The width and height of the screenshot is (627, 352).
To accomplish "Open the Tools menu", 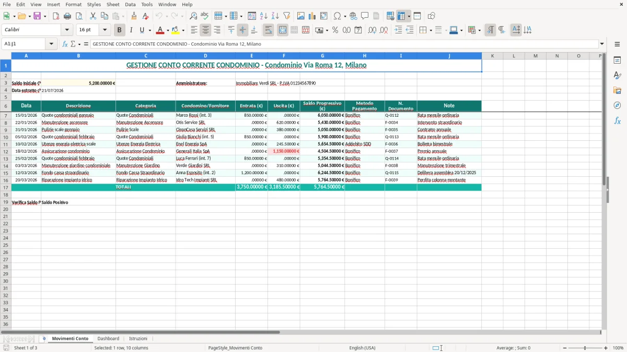I will point(147,4).
